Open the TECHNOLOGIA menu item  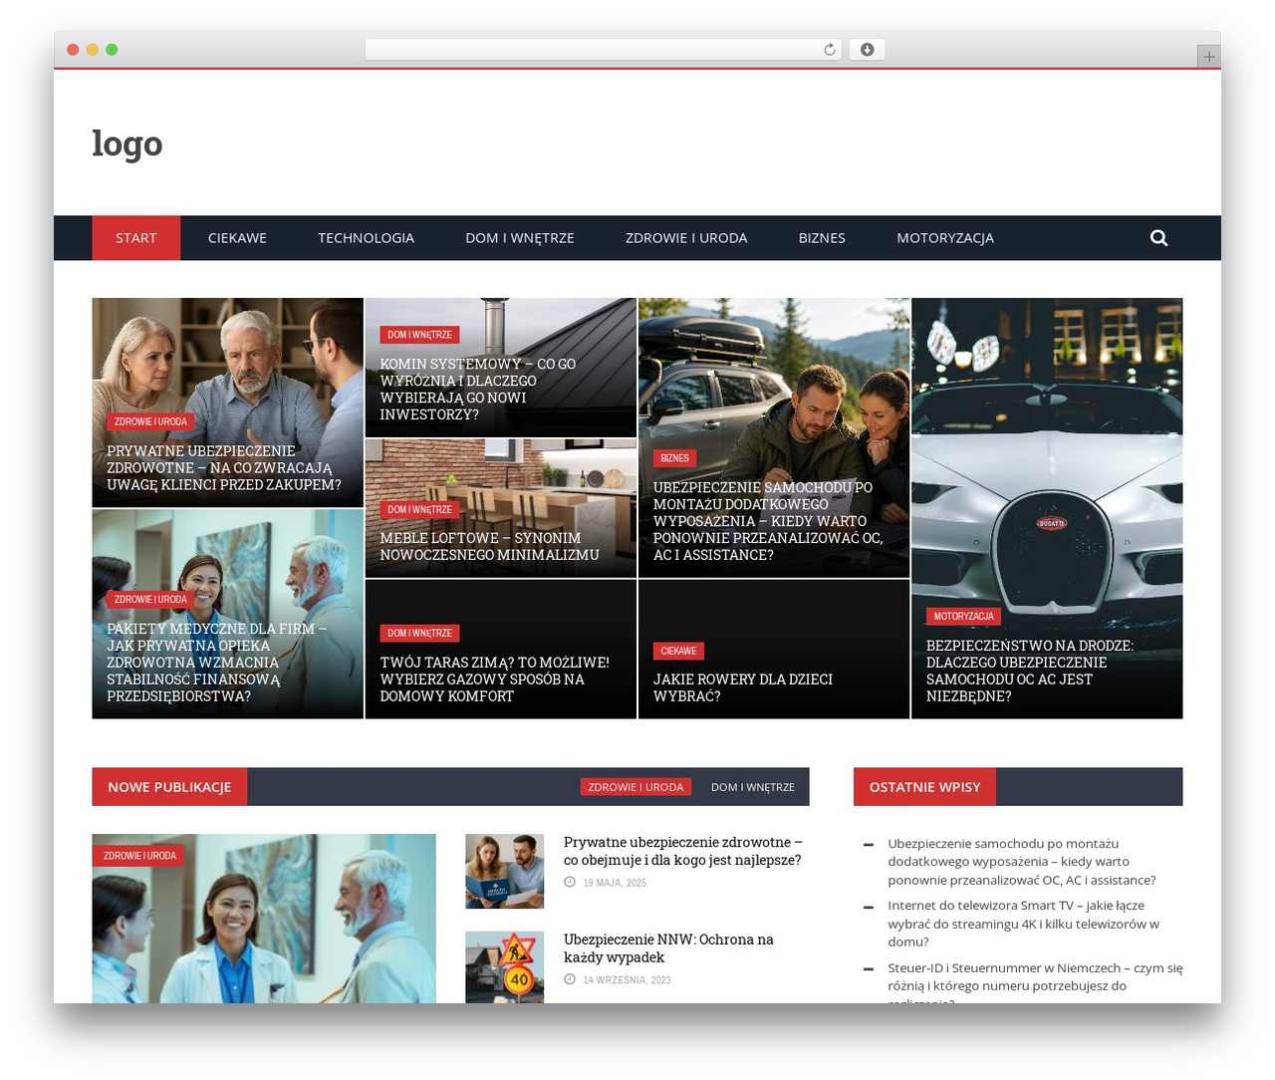pyautogui.click(x=366, y=238)
